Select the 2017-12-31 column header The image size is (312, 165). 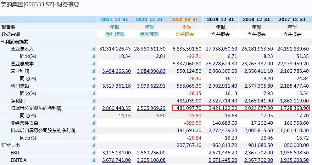tap(292, 19)
